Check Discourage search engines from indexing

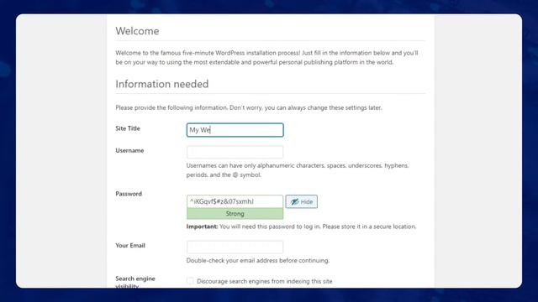click(x=190, y=281)
